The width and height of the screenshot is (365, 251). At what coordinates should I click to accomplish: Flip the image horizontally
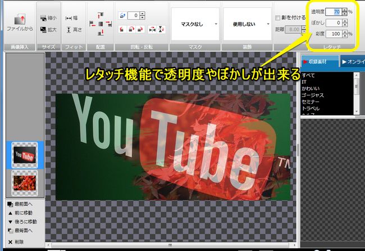point(152,29)
